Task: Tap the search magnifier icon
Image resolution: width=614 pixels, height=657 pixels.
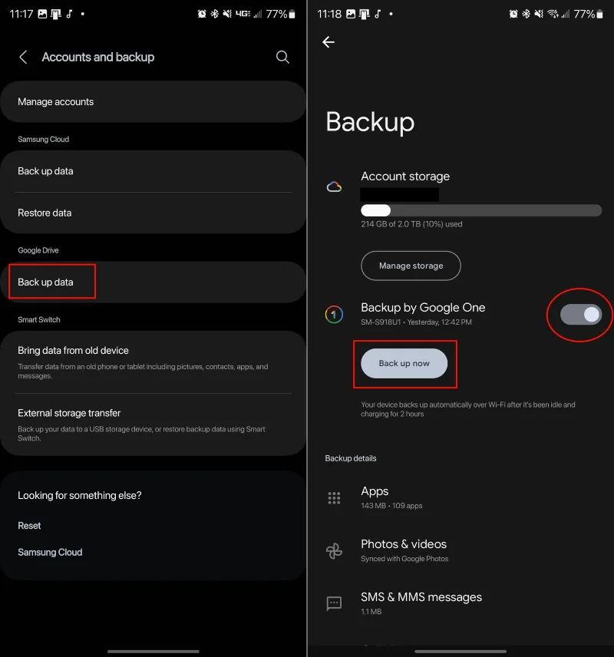Action: point(282,57)
